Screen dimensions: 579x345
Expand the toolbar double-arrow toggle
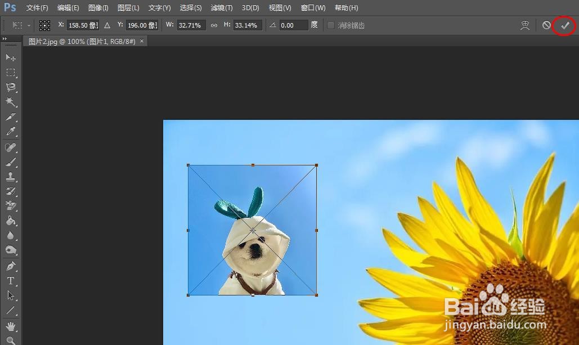(x=5, y=38)
